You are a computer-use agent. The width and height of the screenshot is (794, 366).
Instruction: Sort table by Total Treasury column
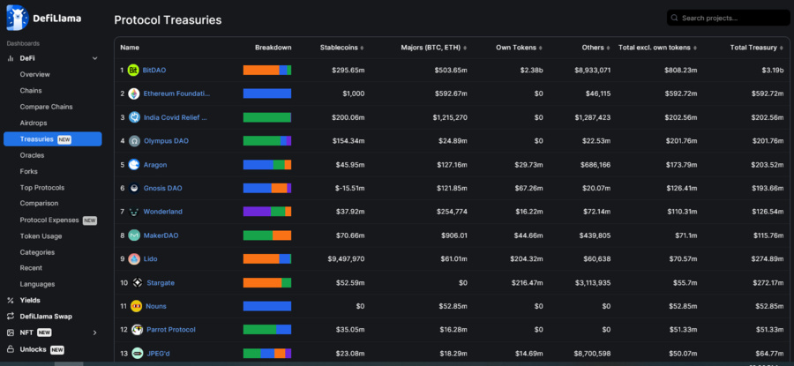tap(757, 48)
